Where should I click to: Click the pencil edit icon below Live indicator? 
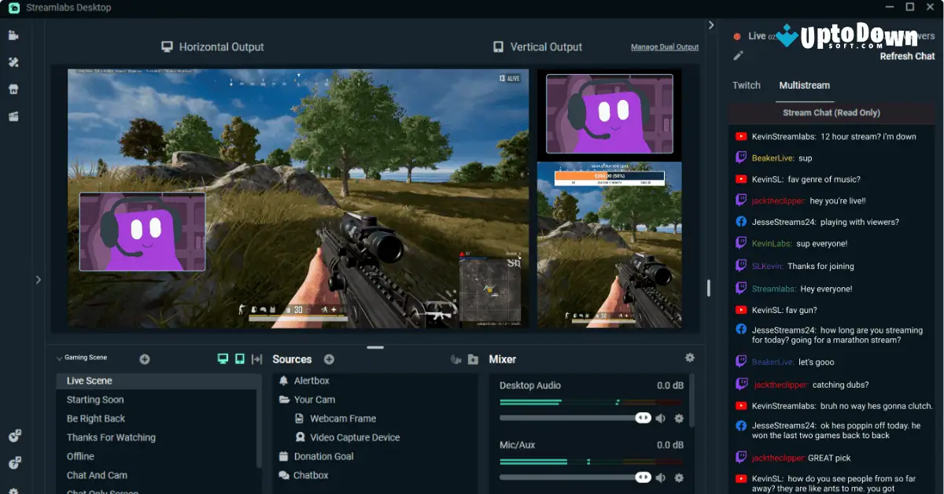click(736, 56)
